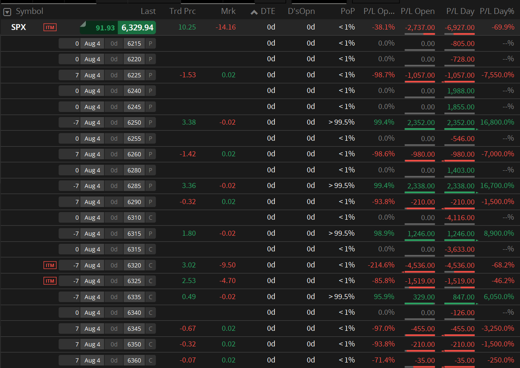
Task: Click P/L Day -4,116.00 on the 6310 call row
Action: coord(460,218)
